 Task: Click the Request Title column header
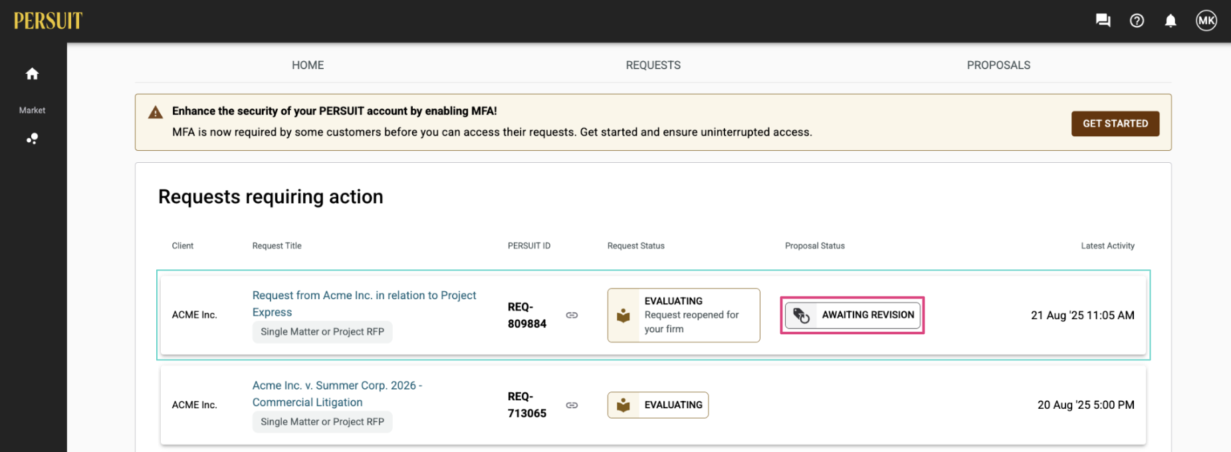[277, 246]
